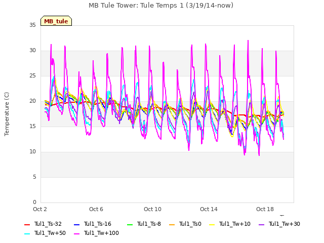Screen dimensions: 324x243
Task: Click the Temperature (C) axis label
Action: (x=7, y=114)
